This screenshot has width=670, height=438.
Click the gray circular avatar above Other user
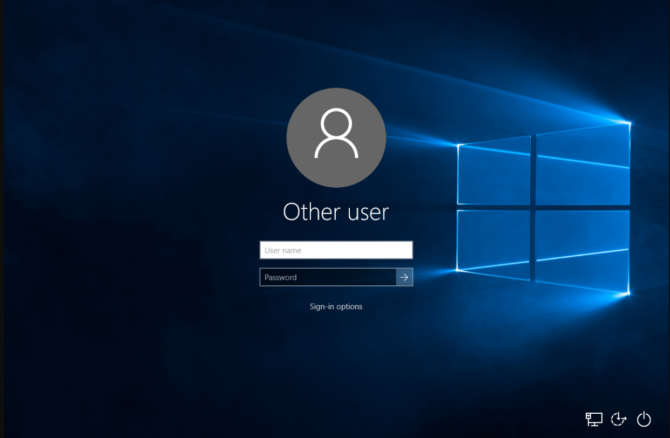(336, 138)
